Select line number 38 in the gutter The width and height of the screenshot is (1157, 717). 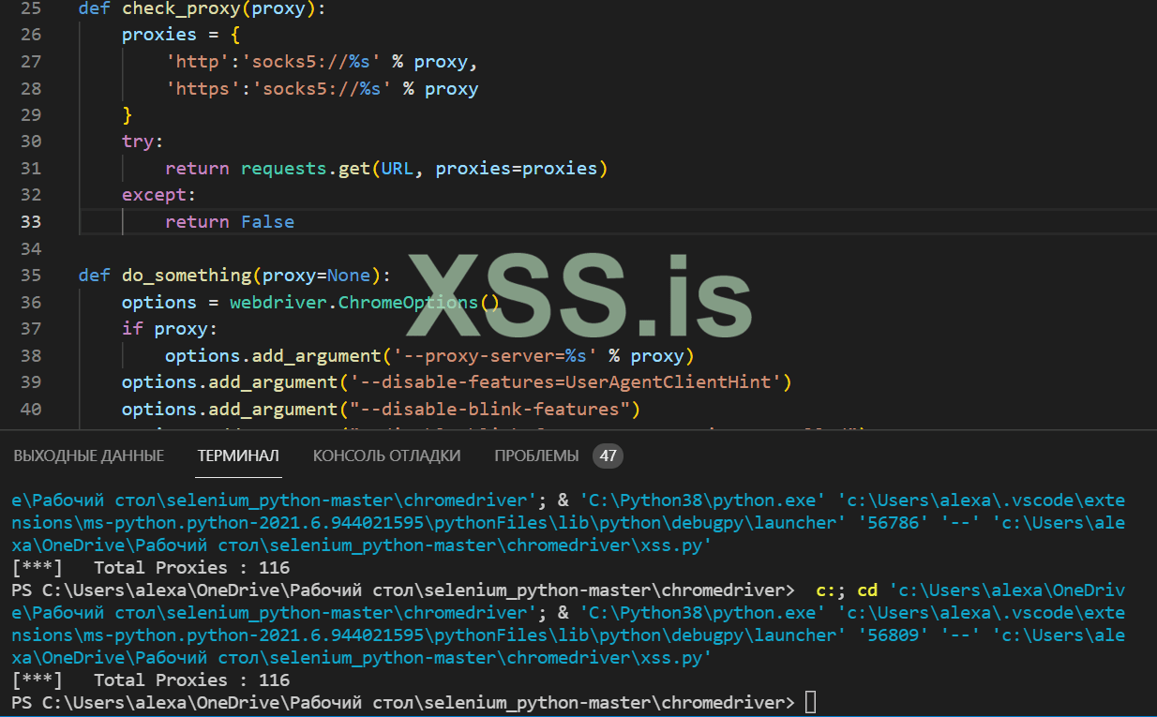tap(31, 356)
